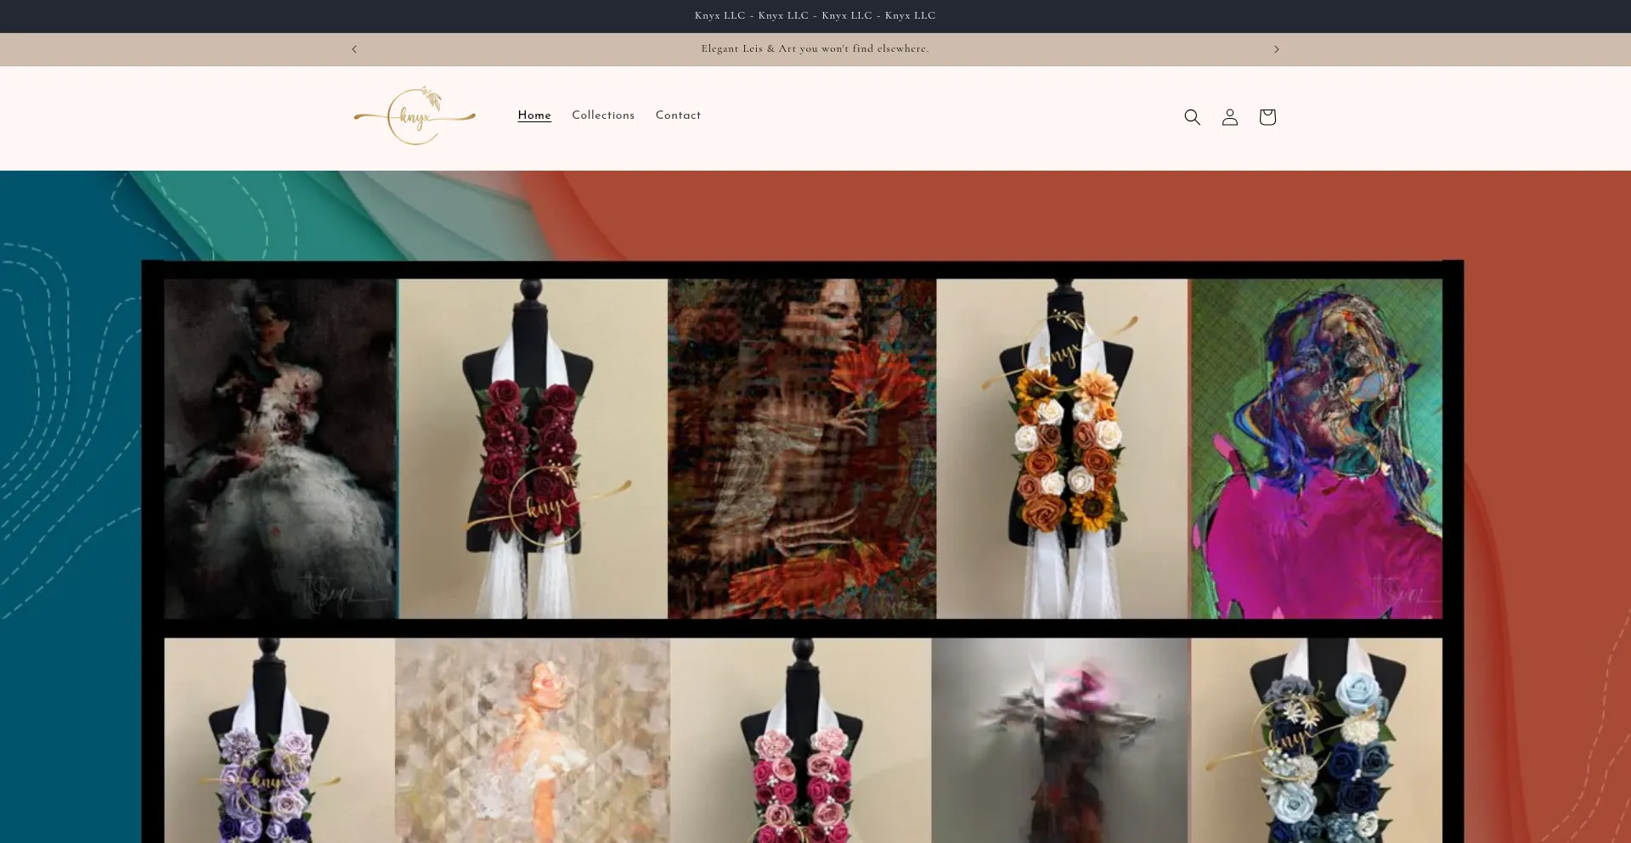
Task: Select the pale geometric figure painting
Action: point(533,740)
